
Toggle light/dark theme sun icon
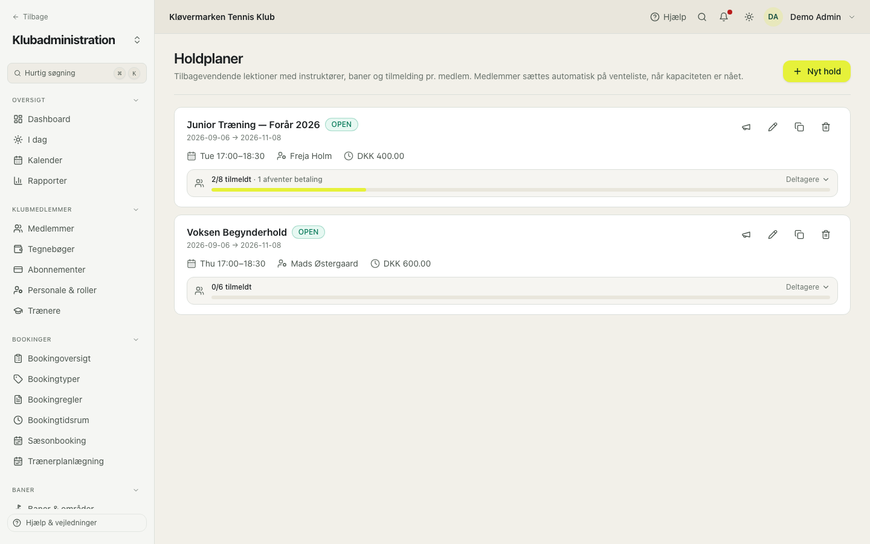click(x=749, y=17)
